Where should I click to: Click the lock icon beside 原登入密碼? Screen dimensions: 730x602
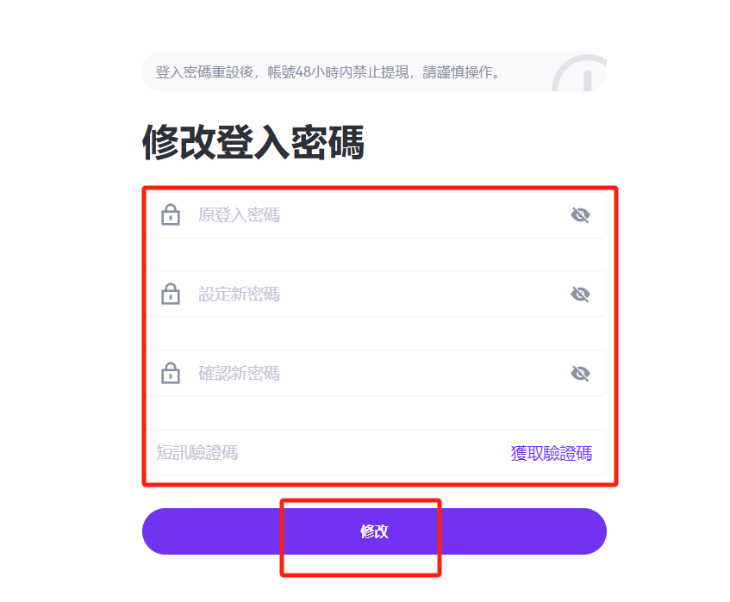click(x=171, y=214)
